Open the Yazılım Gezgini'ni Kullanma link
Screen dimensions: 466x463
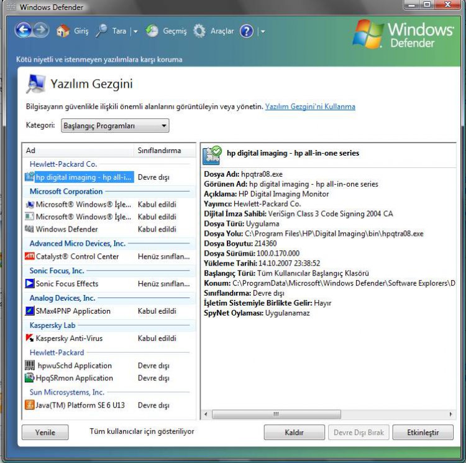coord(310,106)
